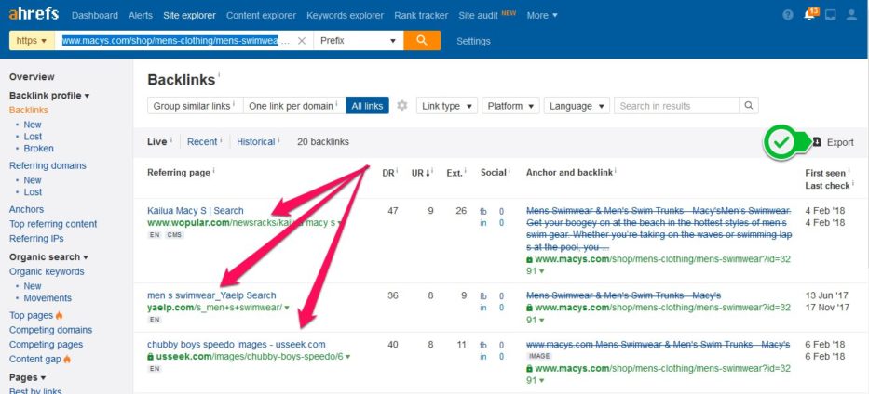Click fire icon beside Top pages
Image resolution: width=869 pixels, height=394 pixels.
(x=60, y=316)
